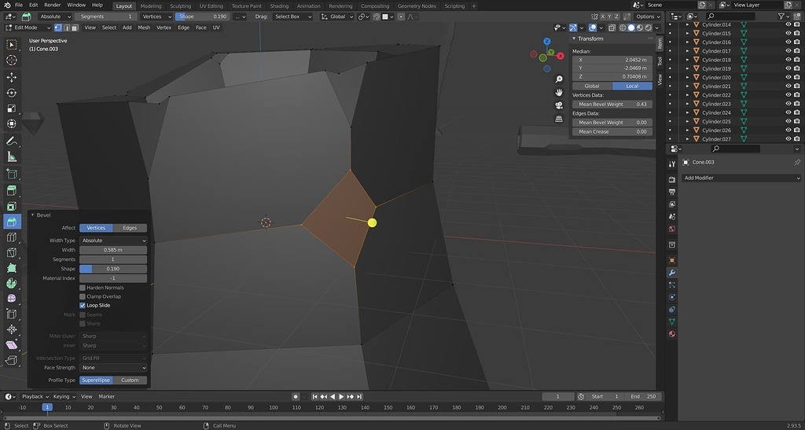Screen dimensions: 805x430
Task: Click the pan view hand icon
Action: 559,92
